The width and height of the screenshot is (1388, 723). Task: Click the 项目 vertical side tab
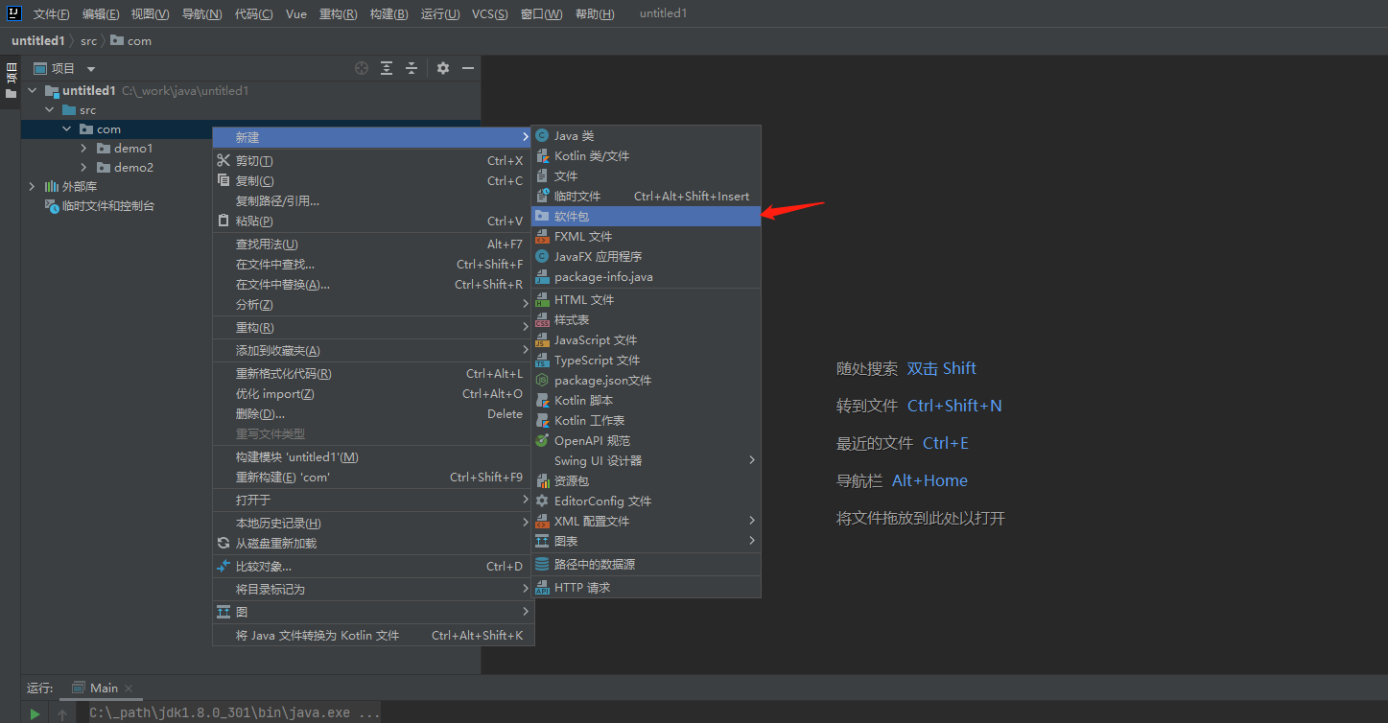coord(11,82)
